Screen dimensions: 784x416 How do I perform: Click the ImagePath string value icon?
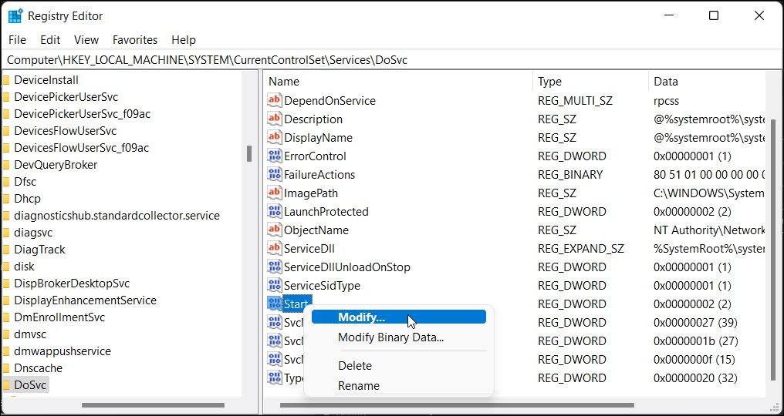click(x=275, y=193)
